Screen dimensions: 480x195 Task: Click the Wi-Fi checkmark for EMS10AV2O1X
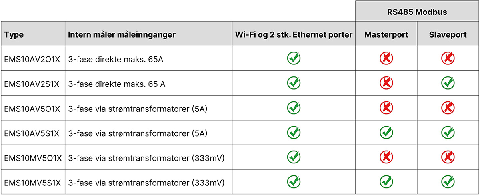click(294, 58)
